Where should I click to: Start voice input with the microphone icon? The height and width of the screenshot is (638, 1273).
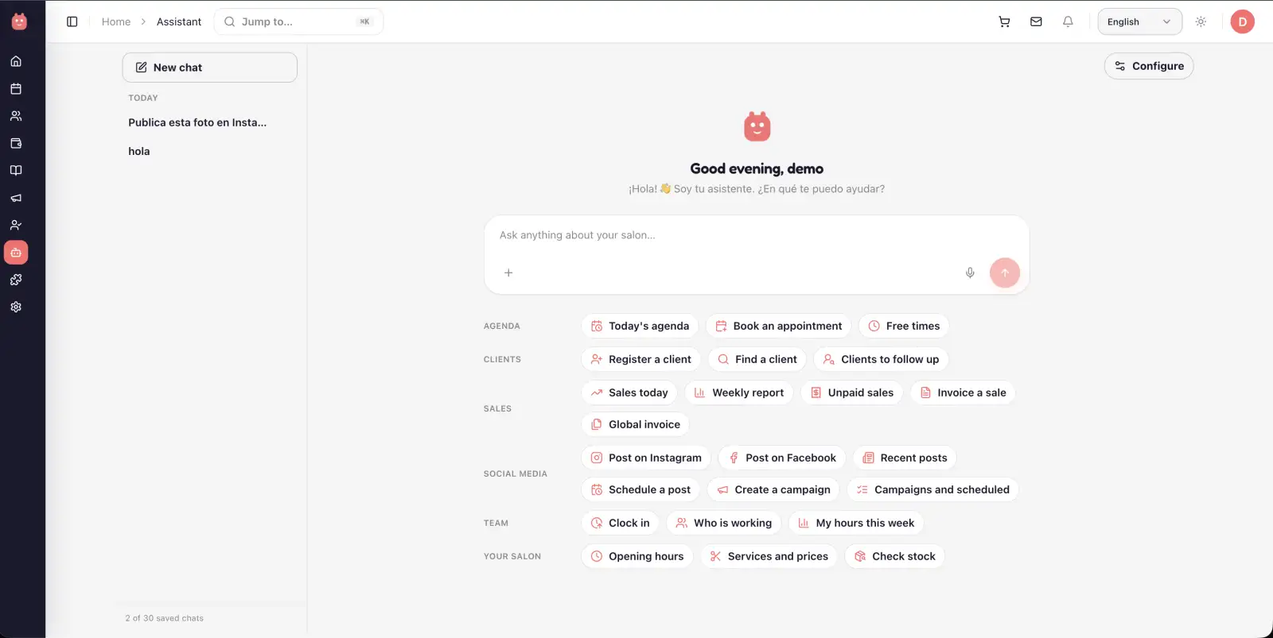pos(970,273)
